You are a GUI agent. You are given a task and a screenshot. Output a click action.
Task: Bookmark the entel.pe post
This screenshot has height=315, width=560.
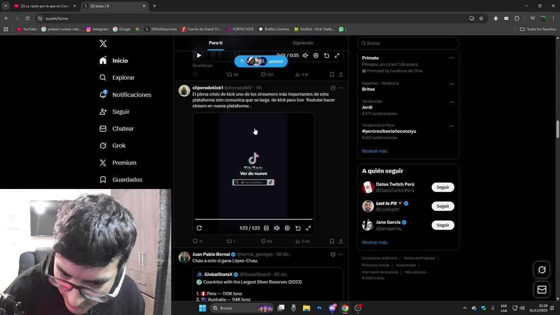[x=332, y=75]
